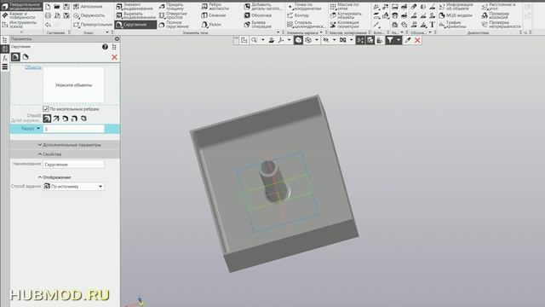Open the Радиус parameter dropdown arrow
This screenshot has height=307, width=545.
tap(38, 129)
